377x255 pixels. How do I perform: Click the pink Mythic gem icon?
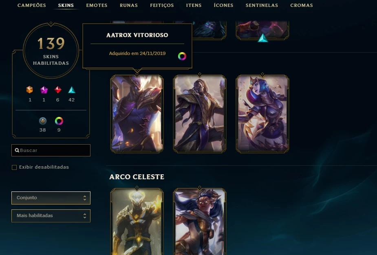pyautogui.click(x=44, y=90)
